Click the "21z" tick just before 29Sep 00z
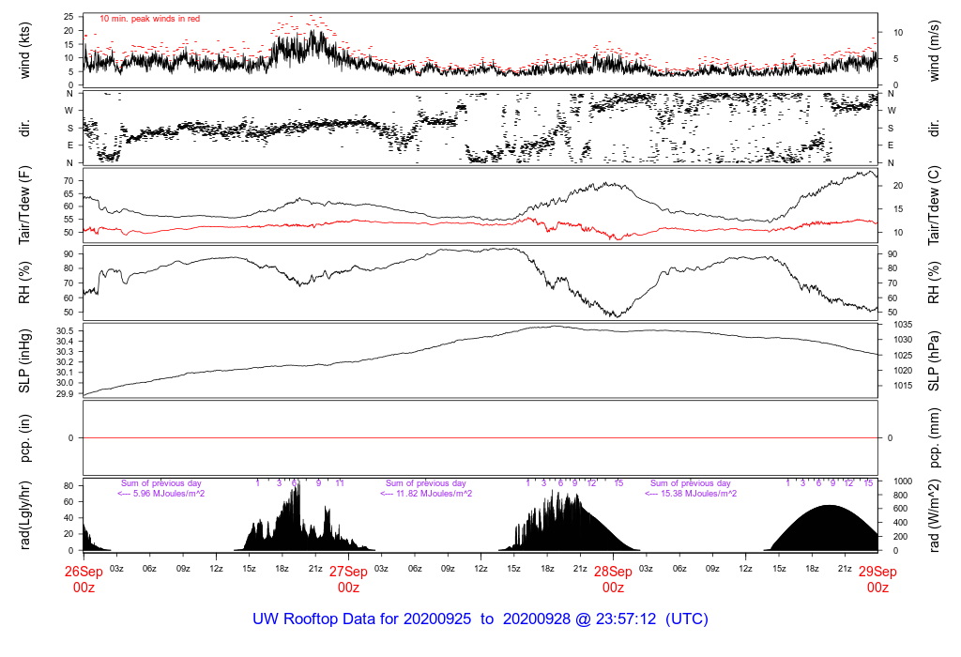The width and height of the screenshot is (961, 657). point(845,569)
